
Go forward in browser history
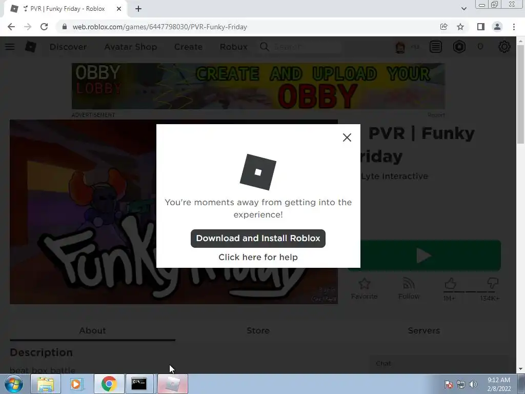pyautogui.click(x=28, y=27)
